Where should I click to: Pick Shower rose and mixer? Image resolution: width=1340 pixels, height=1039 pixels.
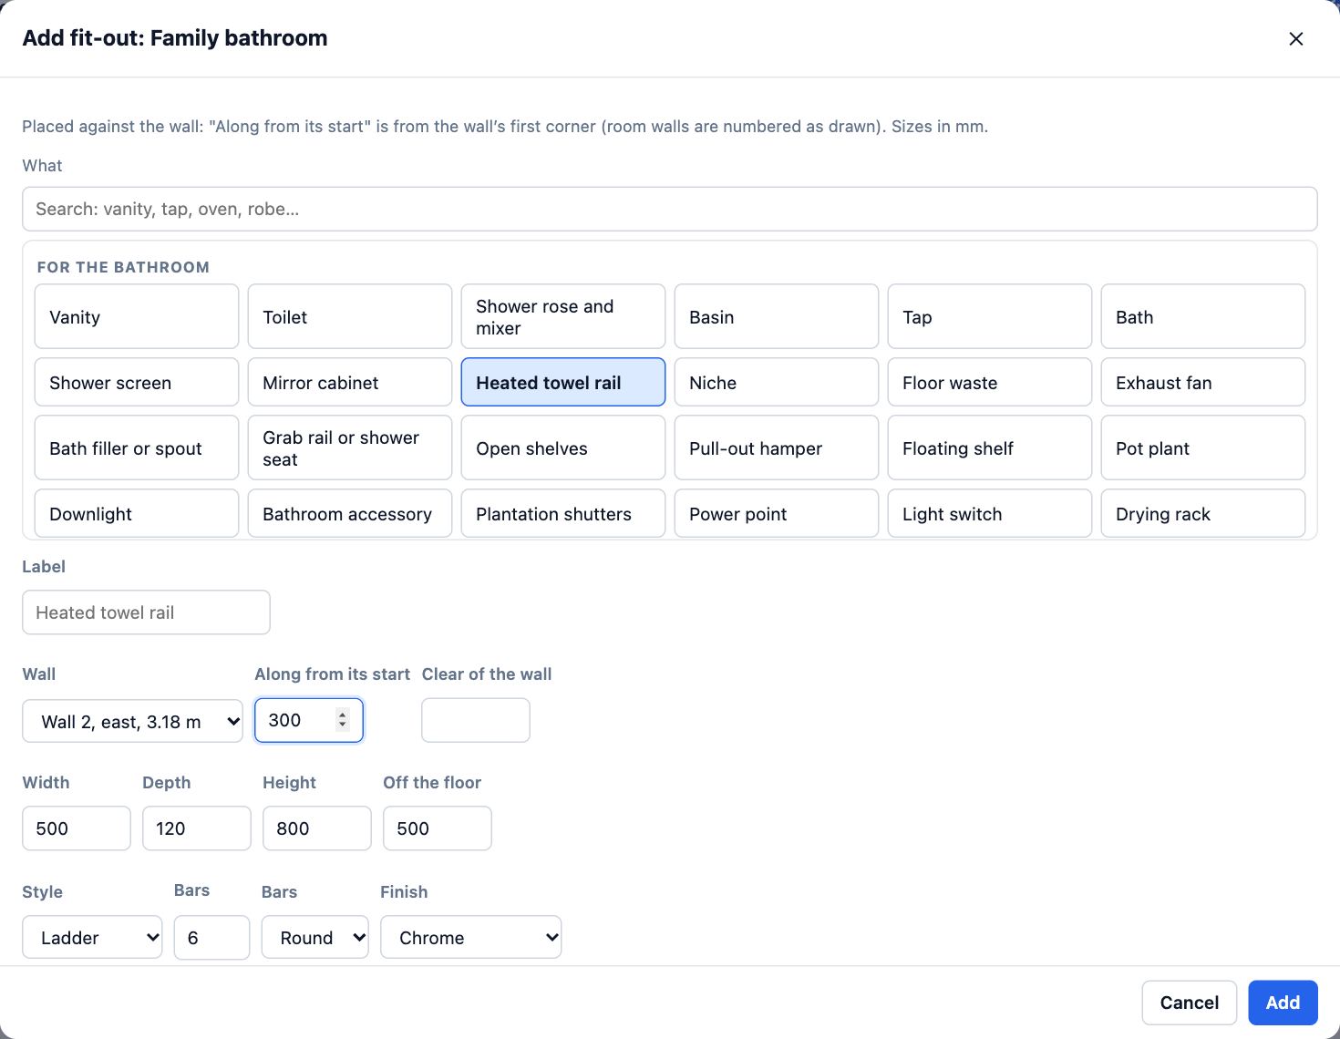pos(563,316)
